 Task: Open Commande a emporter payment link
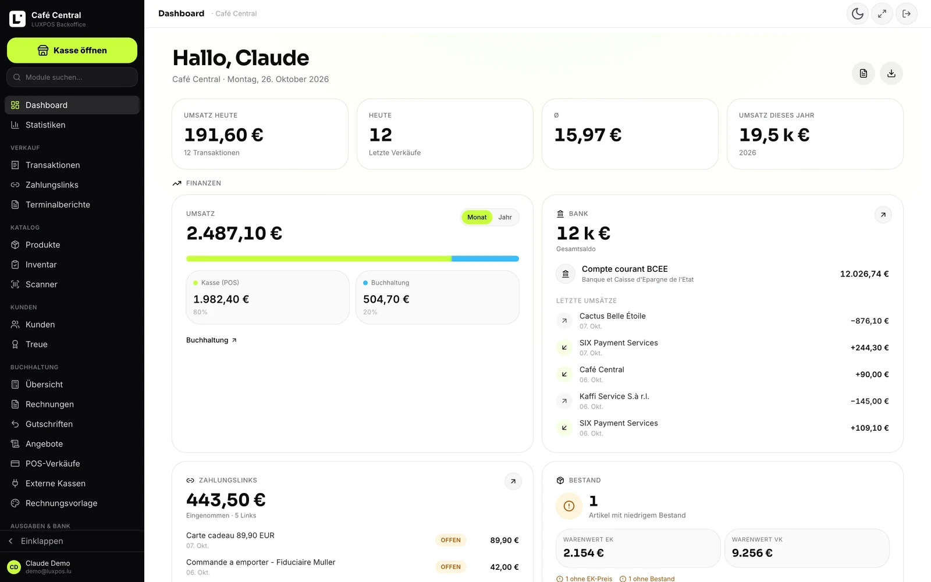coord(353,567)
